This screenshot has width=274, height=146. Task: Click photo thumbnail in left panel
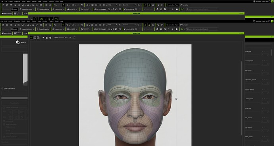click(x=25, y=70)
